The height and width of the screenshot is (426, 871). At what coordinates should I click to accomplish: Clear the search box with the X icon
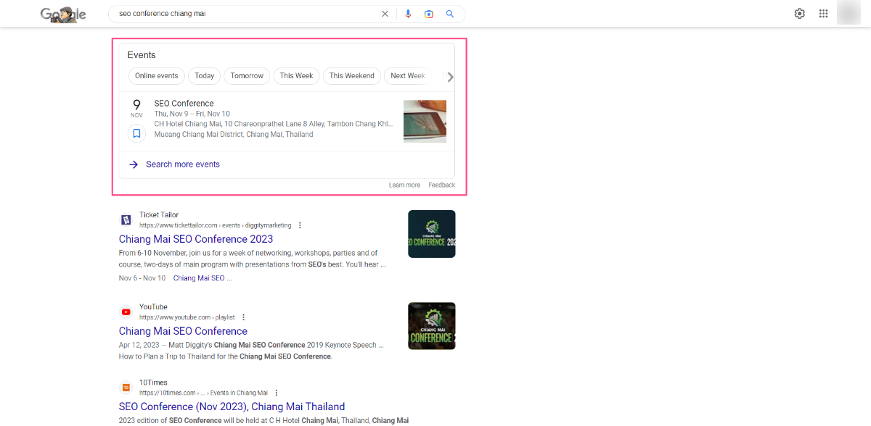pos(385,14)
